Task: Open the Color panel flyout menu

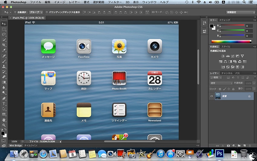Action: tap(254, 20)
